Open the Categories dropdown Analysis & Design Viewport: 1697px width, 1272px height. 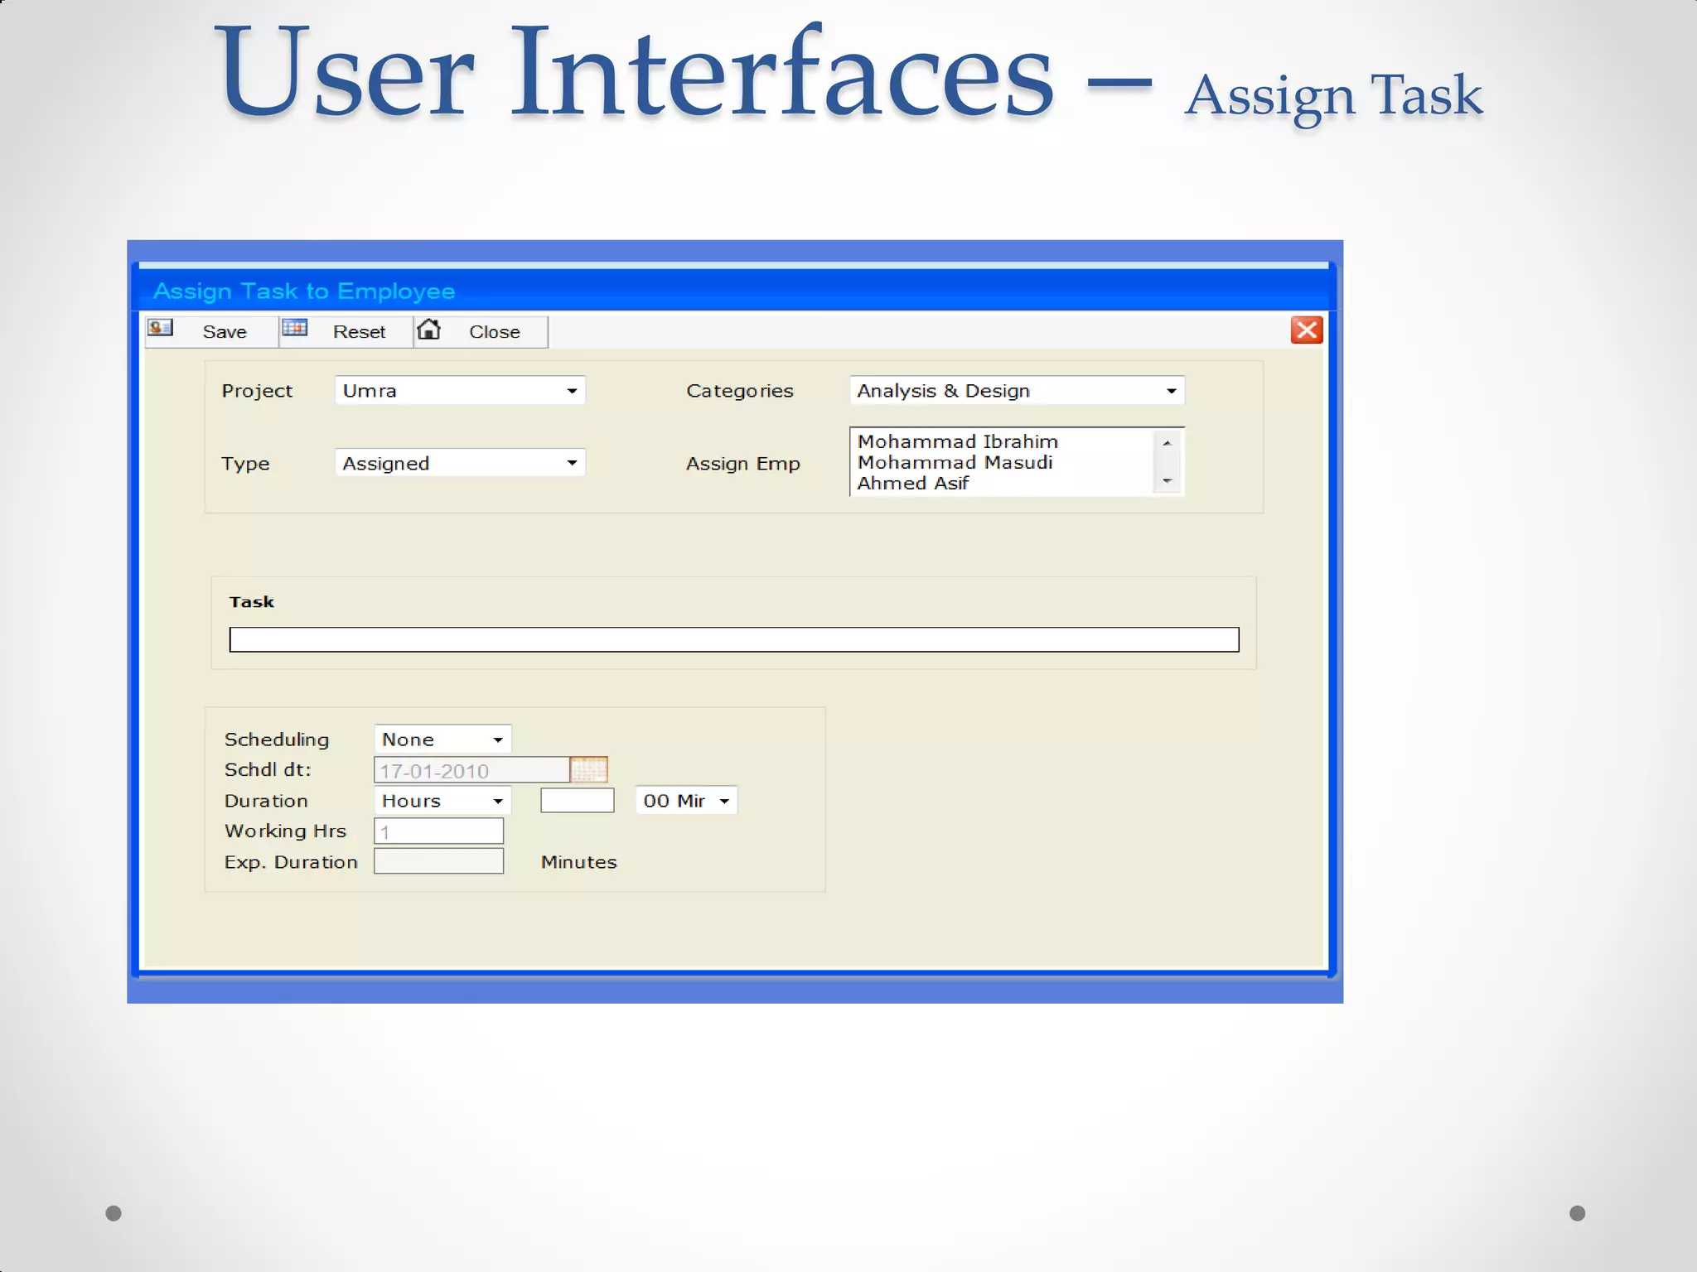(1017, 391)
